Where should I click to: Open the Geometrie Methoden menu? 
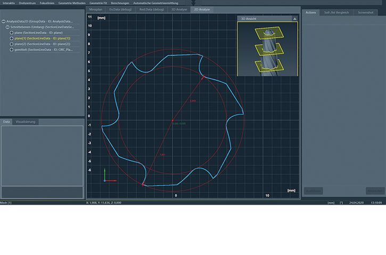[x=71, y=3]
